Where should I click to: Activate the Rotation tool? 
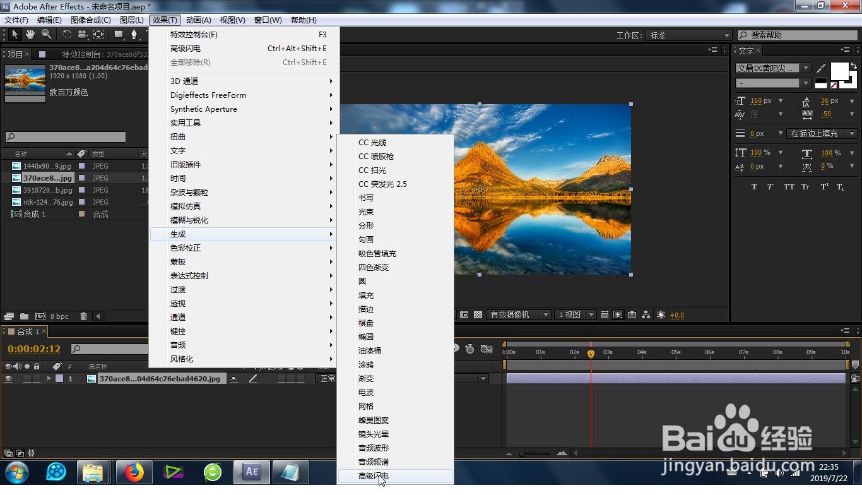coord(68,35)
